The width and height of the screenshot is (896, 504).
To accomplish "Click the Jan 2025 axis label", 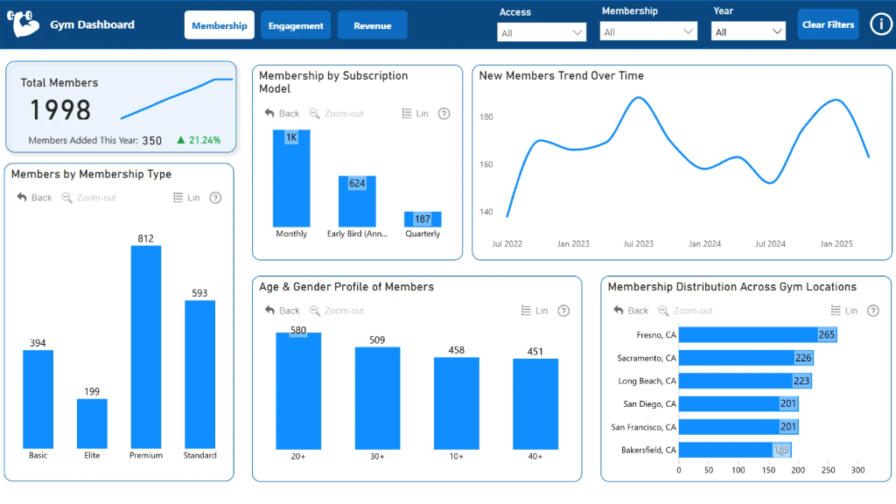I will 836,243.
